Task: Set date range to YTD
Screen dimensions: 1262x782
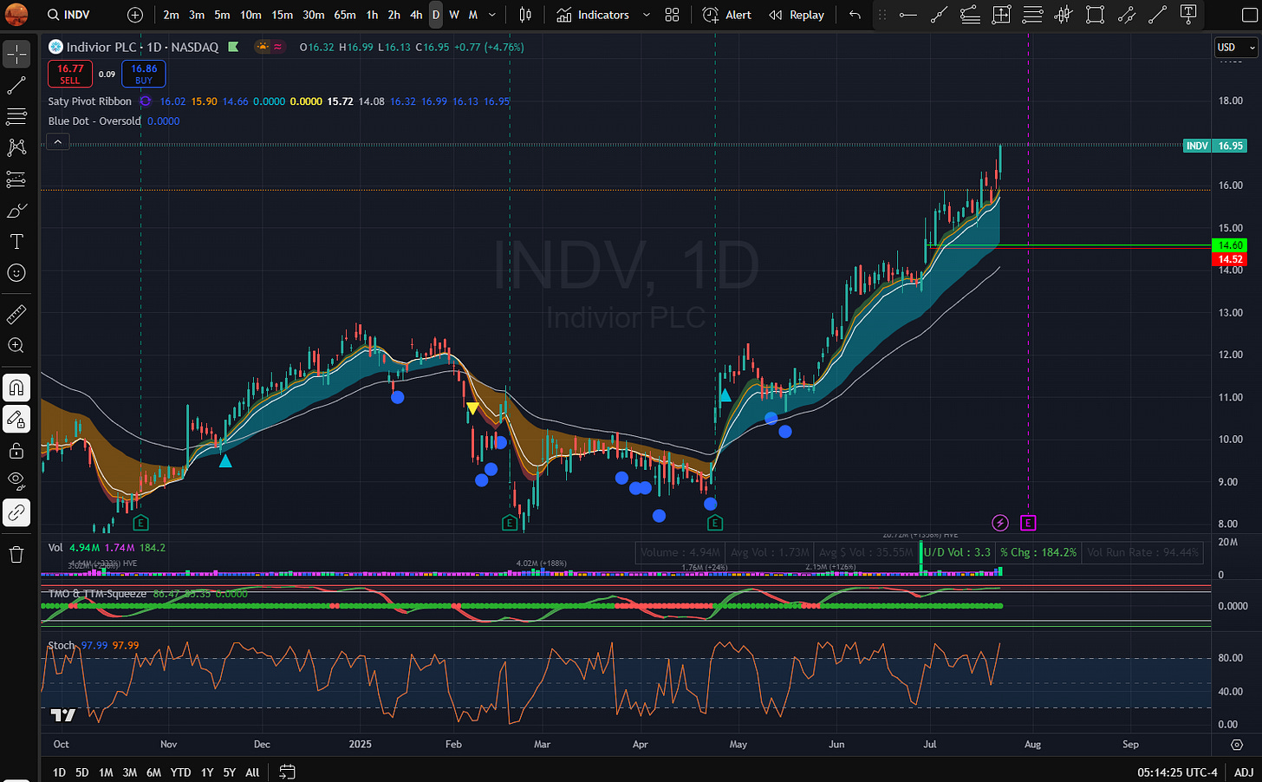Action: click(x=180, y=772)
